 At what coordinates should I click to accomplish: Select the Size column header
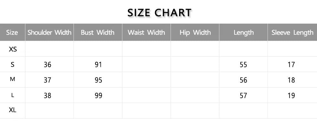pos(12,33)
